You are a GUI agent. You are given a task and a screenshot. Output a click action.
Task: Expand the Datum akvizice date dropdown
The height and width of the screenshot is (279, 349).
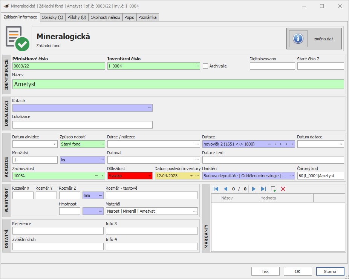(x=55, y=144)
